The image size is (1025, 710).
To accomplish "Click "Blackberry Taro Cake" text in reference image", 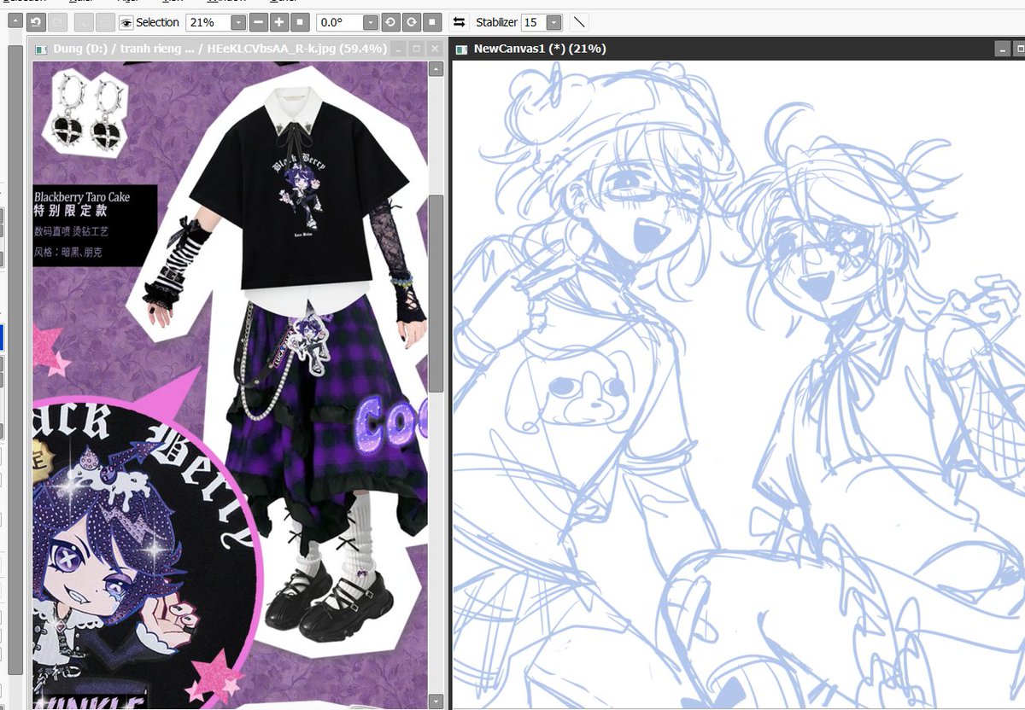I will click(82, 197).
